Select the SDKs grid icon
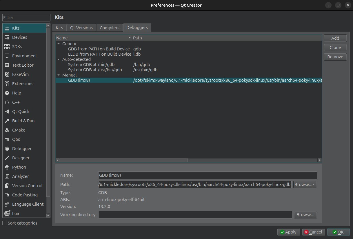 (7, 47)
